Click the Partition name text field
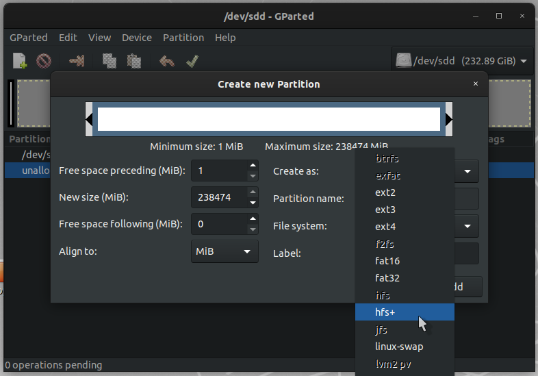The image size is (538, 376). [x=467, y=199]
